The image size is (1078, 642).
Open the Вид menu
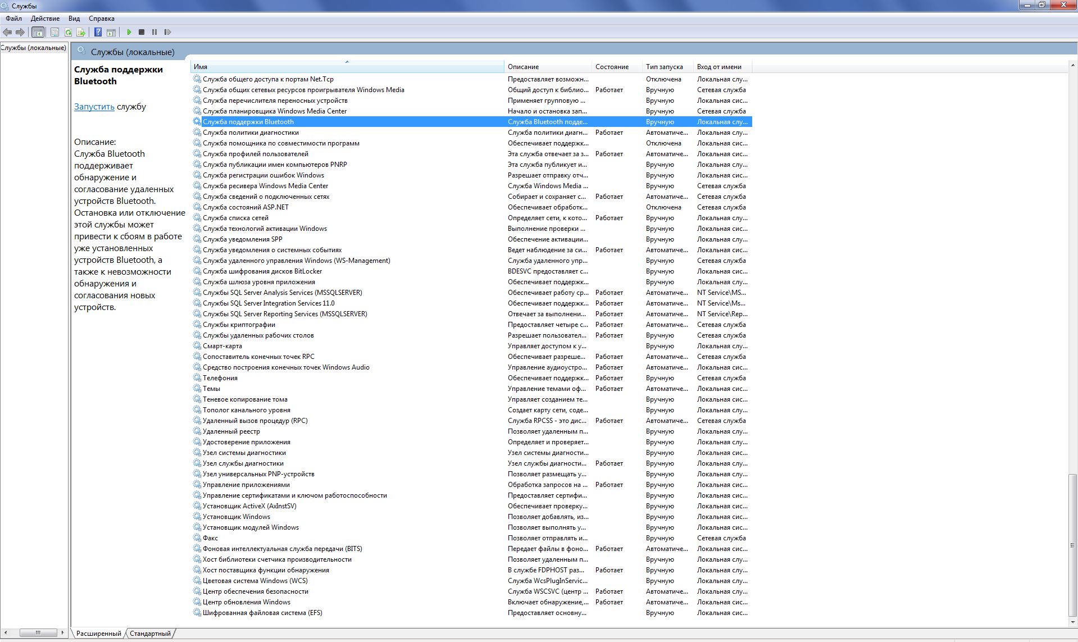click(x=74, y=19)
